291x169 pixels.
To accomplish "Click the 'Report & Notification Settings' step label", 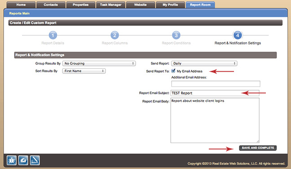I will (x=238, y=43).
